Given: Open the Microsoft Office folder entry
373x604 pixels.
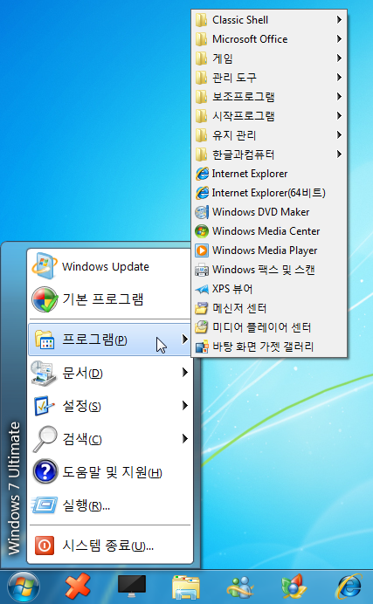Looking at the screenshot, I should pos(269,39).
